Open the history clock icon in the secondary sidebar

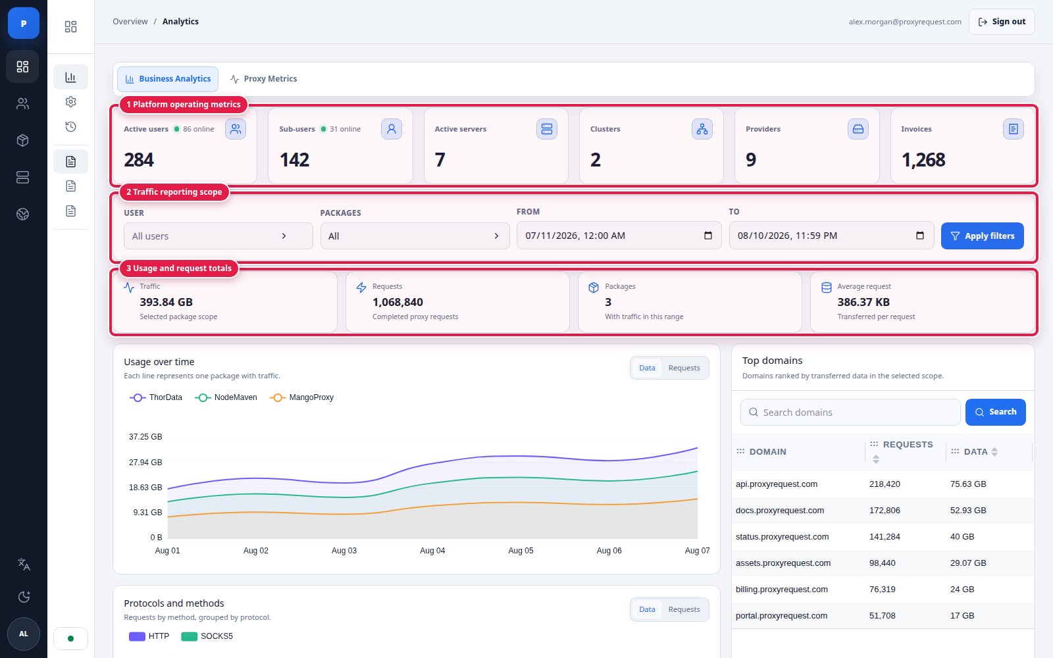[x=71, y=126]
